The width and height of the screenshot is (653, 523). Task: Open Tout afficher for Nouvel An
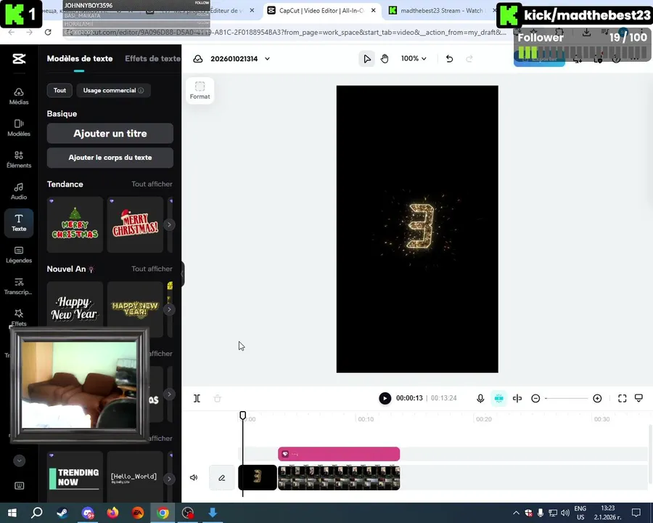[x=152, y=269]
